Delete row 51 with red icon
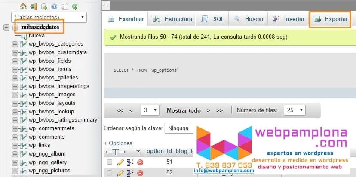The image size is (356, 177). (x=140, y=162)
